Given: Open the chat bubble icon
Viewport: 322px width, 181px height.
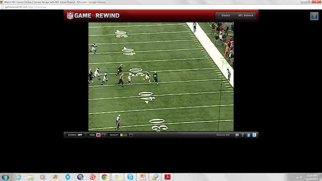Looking at the screenshot, I should [x=237, y=135].
